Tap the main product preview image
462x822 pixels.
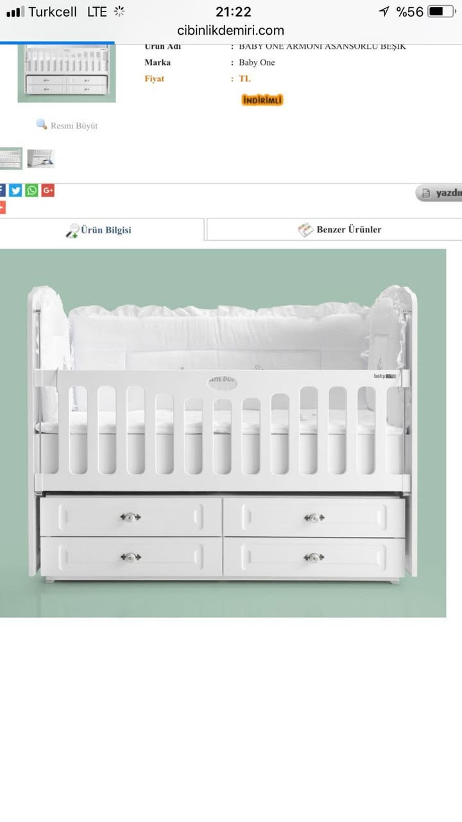tap(67, 73)
